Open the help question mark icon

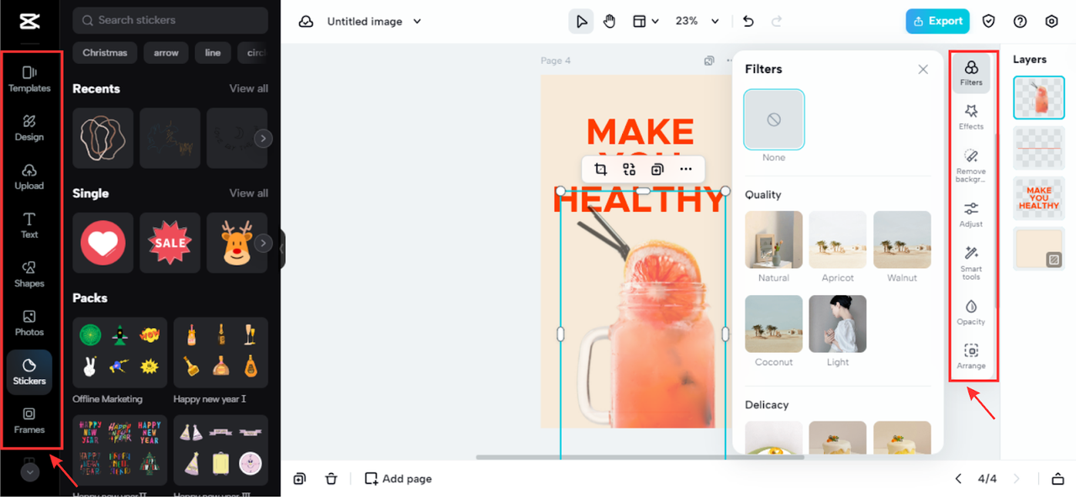coord(1021,21)
